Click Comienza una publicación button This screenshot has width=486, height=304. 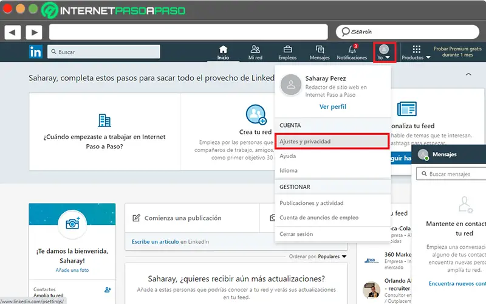192,218
